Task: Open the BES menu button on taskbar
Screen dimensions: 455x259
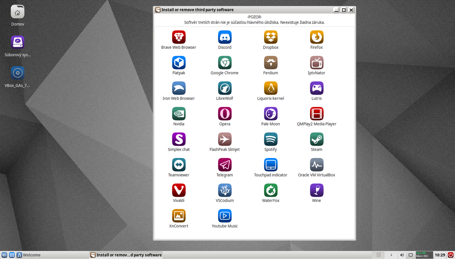Action: pos(4,255)
